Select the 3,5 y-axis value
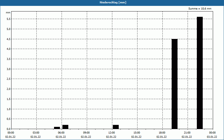 [9, 59]
